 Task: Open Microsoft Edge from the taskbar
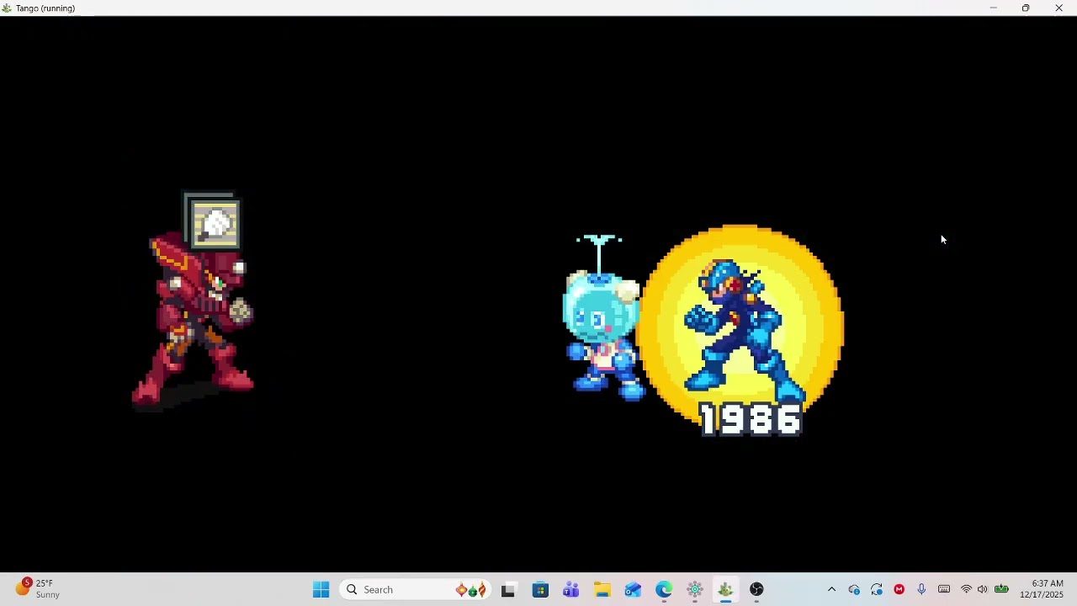pyautogui.click(x=664, y=590)
